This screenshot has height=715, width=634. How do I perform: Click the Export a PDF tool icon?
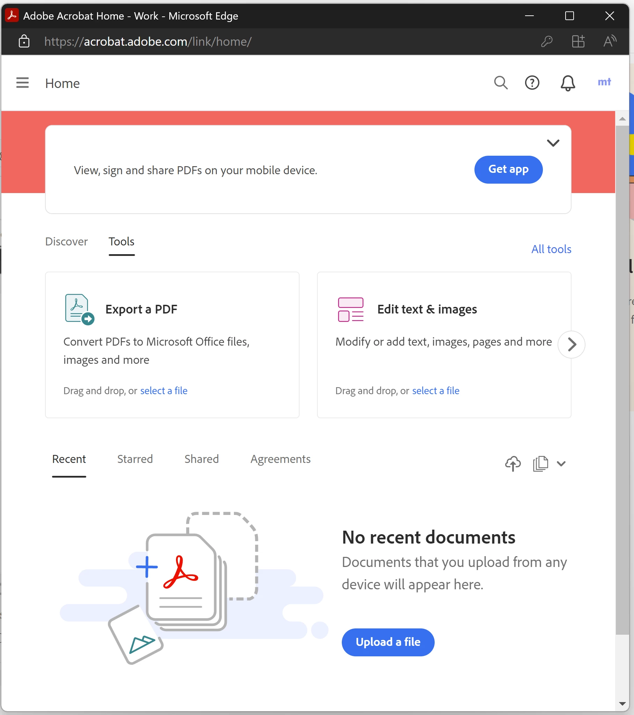tap(80, 309)
